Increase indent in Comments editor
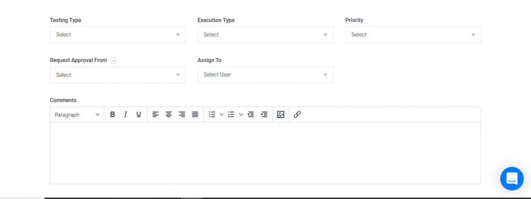This screenshot has width=531, height=199. tap(264, 115)
